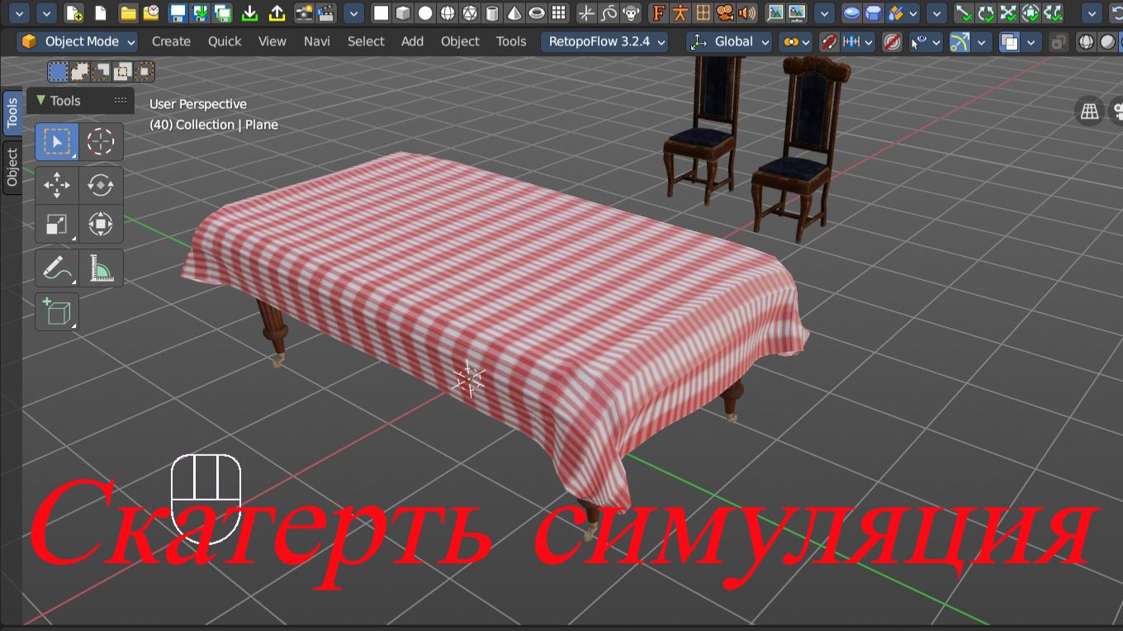Open snapping options dropdown
The width and height of the screenshot is (1123, 631).
(x=860, y=41)
